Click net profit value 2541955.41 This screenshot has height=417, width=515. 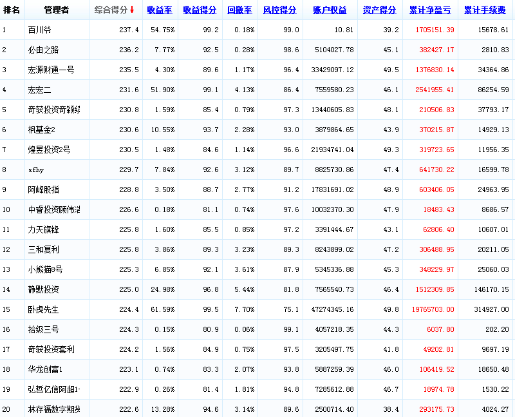click(x=435, y=90)
